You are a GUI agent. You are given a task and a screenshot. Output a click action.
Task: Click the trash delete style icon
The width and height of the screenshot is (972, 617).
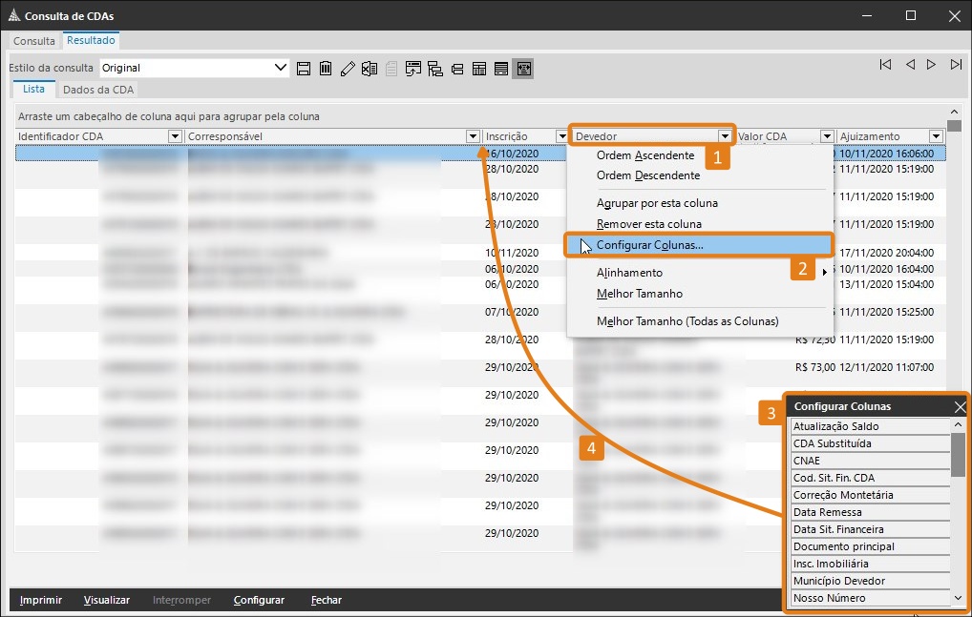(x=326, y=68)
